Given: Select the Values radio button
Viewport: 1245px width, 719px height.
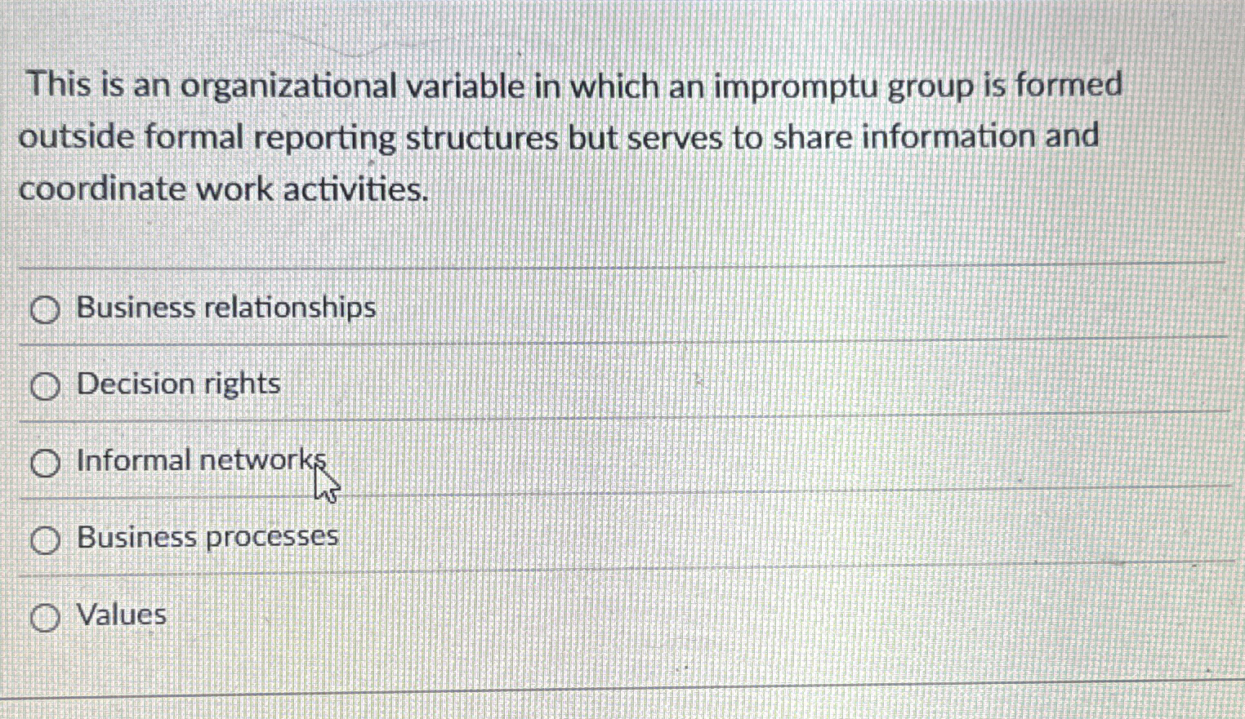Looking at the screenshot, I should (46, 615).
